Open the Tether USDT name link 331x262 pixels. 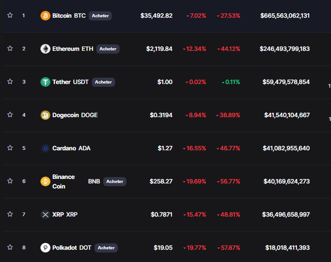70,82
